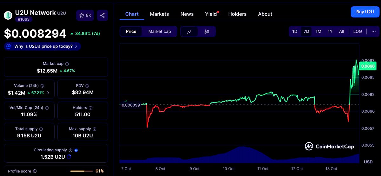Open the Markets tab
Viewport: 381px width, 176px height.
pos(159,14)
